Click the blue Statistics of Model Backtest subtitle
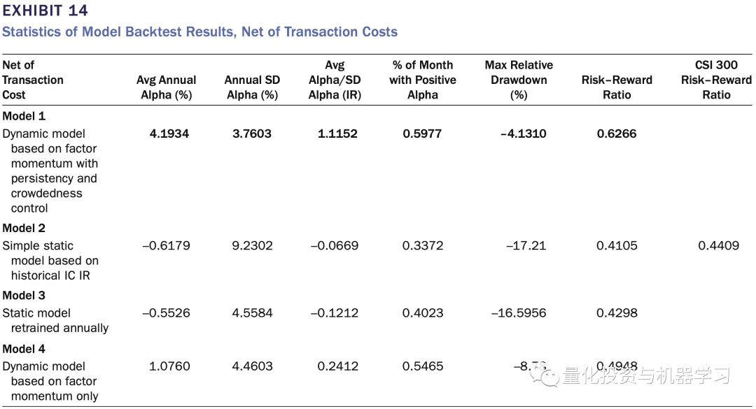 (x=199, y=31)
